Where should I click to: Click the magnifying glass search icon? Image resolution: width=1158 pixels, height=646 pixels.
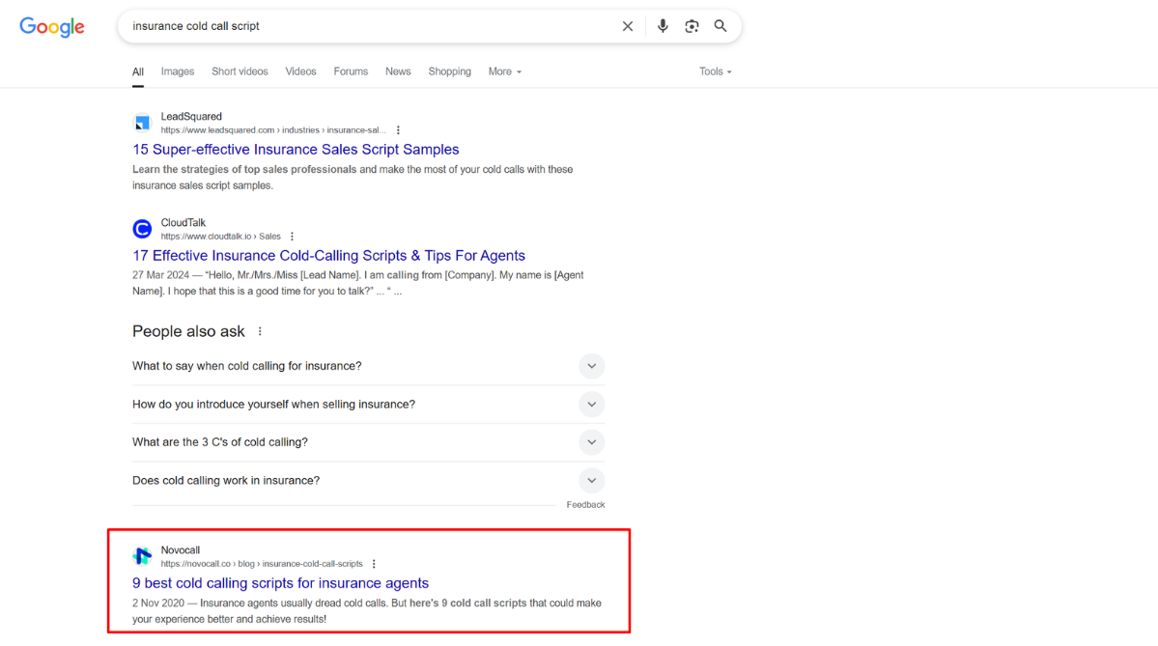[x=720, y=26]
